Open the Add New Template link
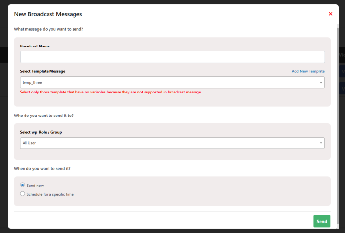Screen dimensions: 345x233 (308, 71)
